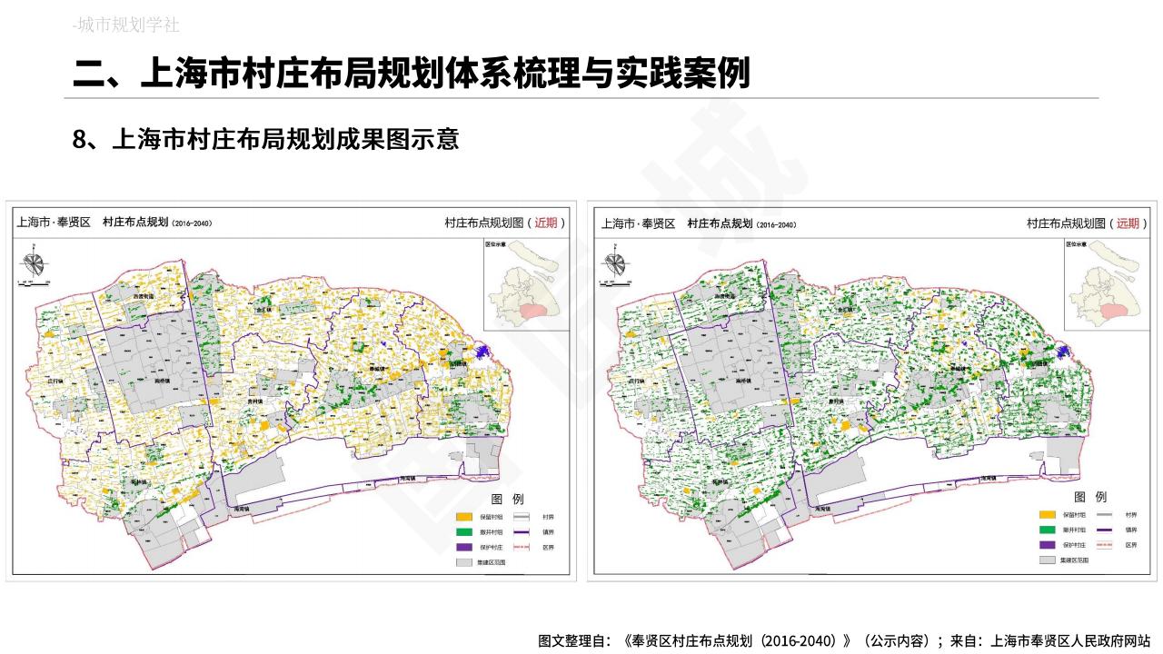Click purple 保护村庄 cluster at 近期 map east edge

tap(482, 352)
